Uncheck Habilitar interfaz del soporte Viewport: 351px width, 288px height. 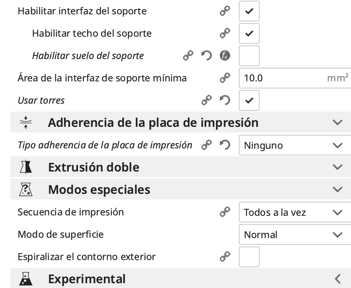249,11
